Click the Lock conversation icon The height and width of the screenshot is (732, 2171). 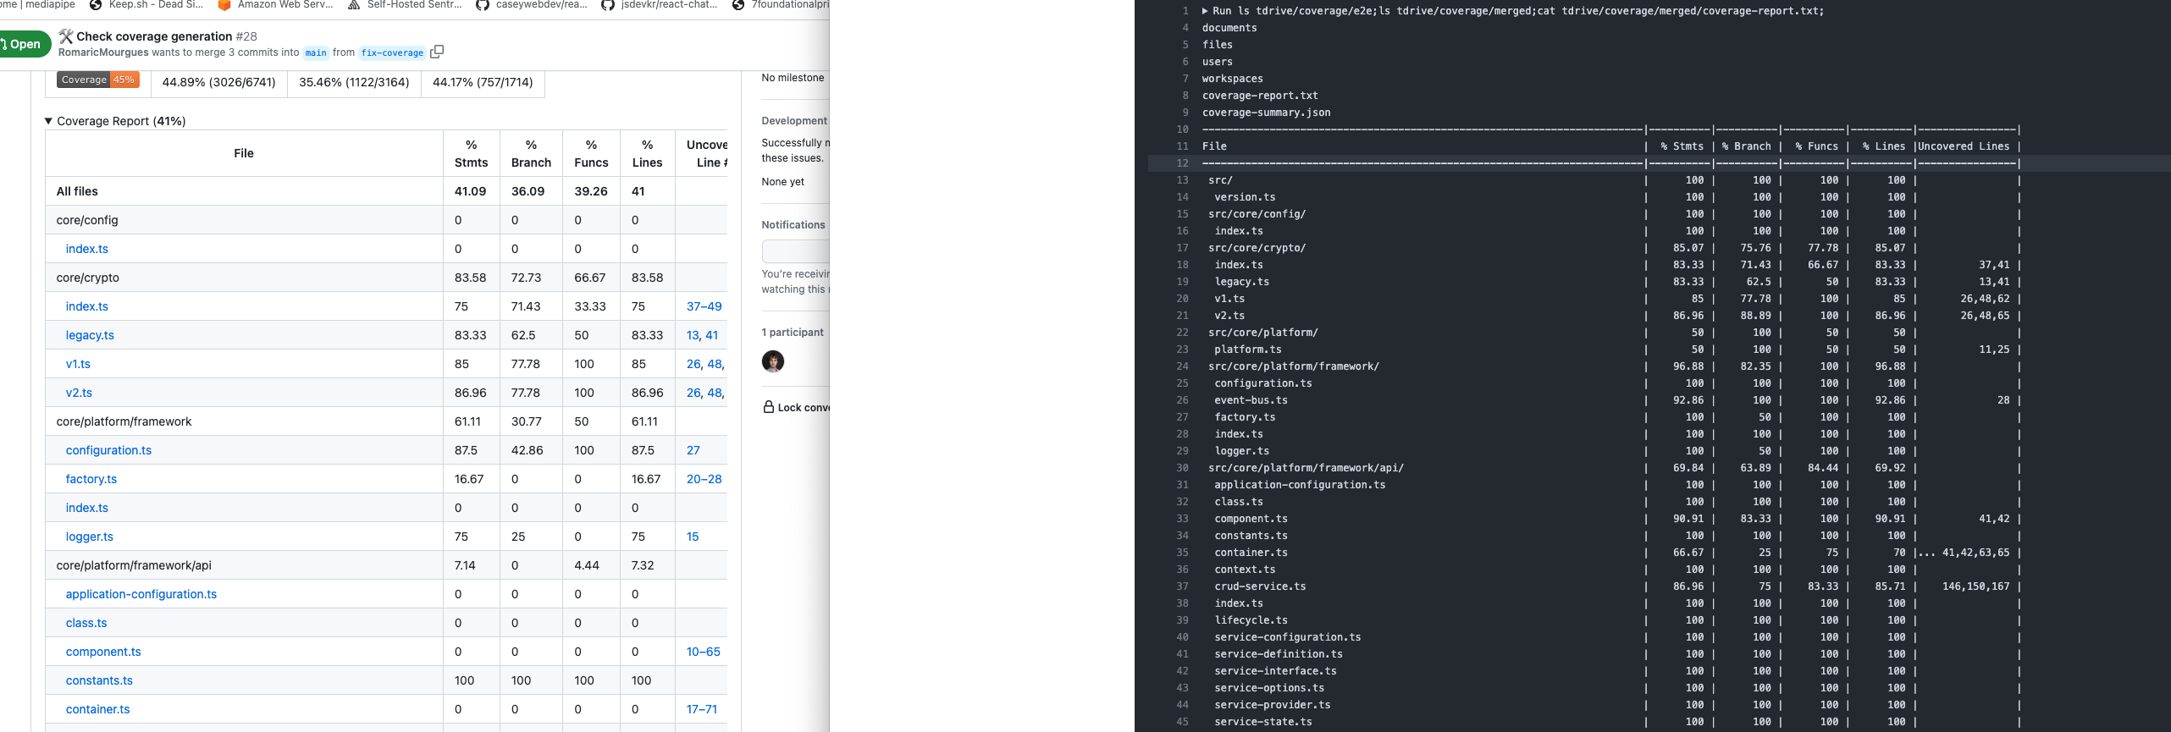pyautogui.click(x=769, y=407)
